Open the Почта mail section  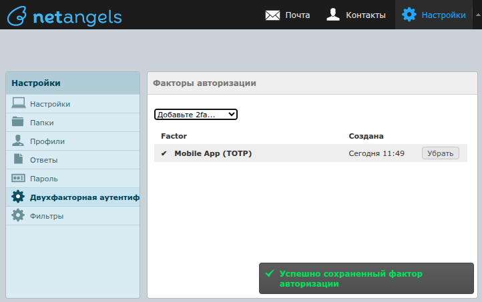click(288, 15)
